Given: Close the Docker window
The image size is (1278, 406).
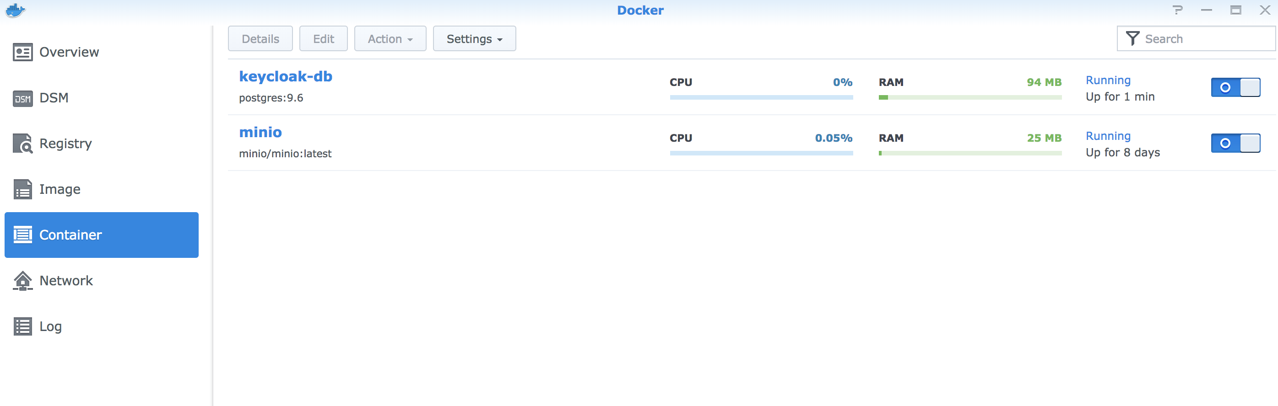Looking at the screenshot, I should (1265, 10).
